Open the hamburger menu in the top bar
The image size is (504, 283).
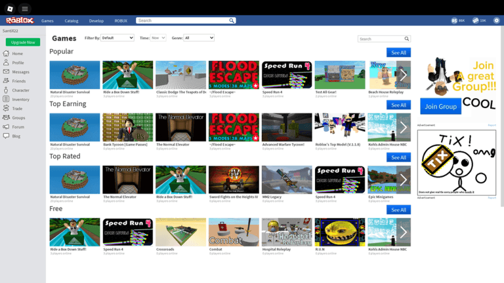click(25, 9)
